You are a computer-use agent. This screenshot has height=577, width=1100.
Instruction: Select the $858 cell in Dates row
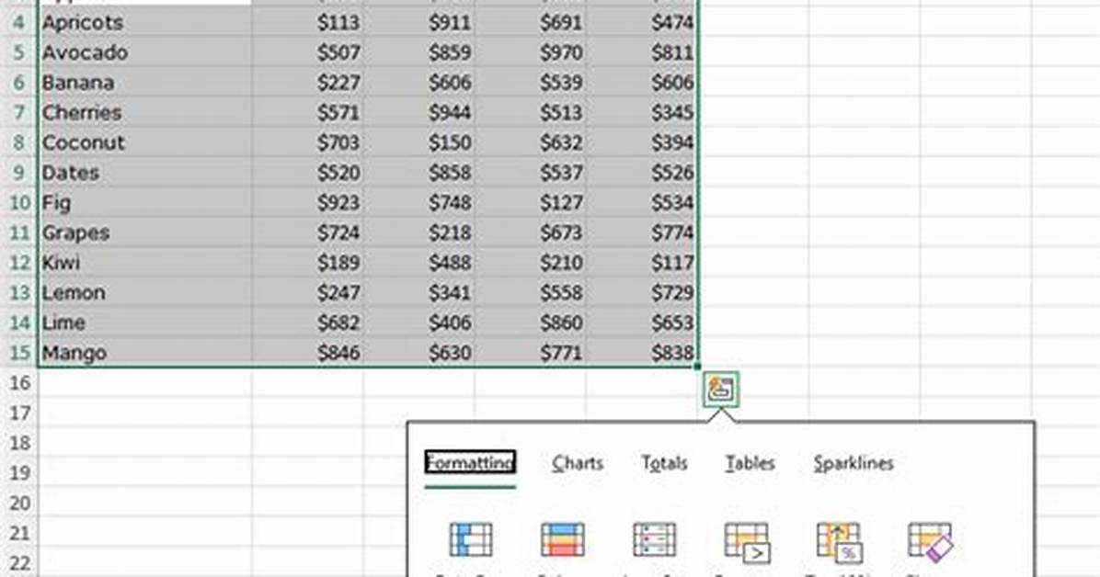pyautogui.click(x=419, y=173)
